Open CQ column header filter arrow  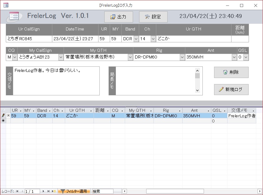122,111
